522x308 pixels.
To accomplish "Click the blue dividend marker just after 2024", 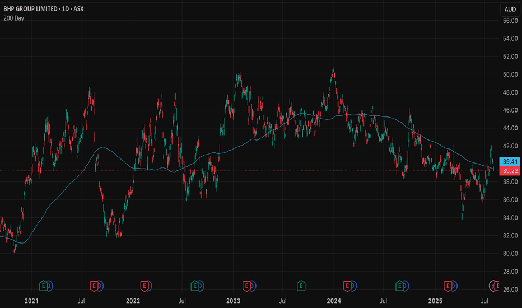I will (354, 286).
